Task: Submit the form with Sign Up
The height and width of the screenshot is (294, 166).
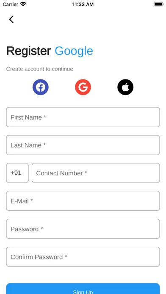Action: (x=83, y=289)
